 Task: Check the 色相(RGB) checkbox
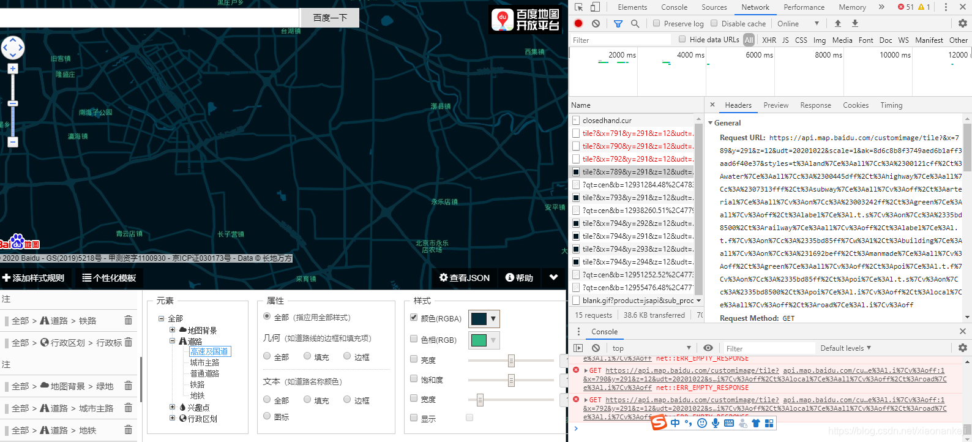tap(414, 339)
